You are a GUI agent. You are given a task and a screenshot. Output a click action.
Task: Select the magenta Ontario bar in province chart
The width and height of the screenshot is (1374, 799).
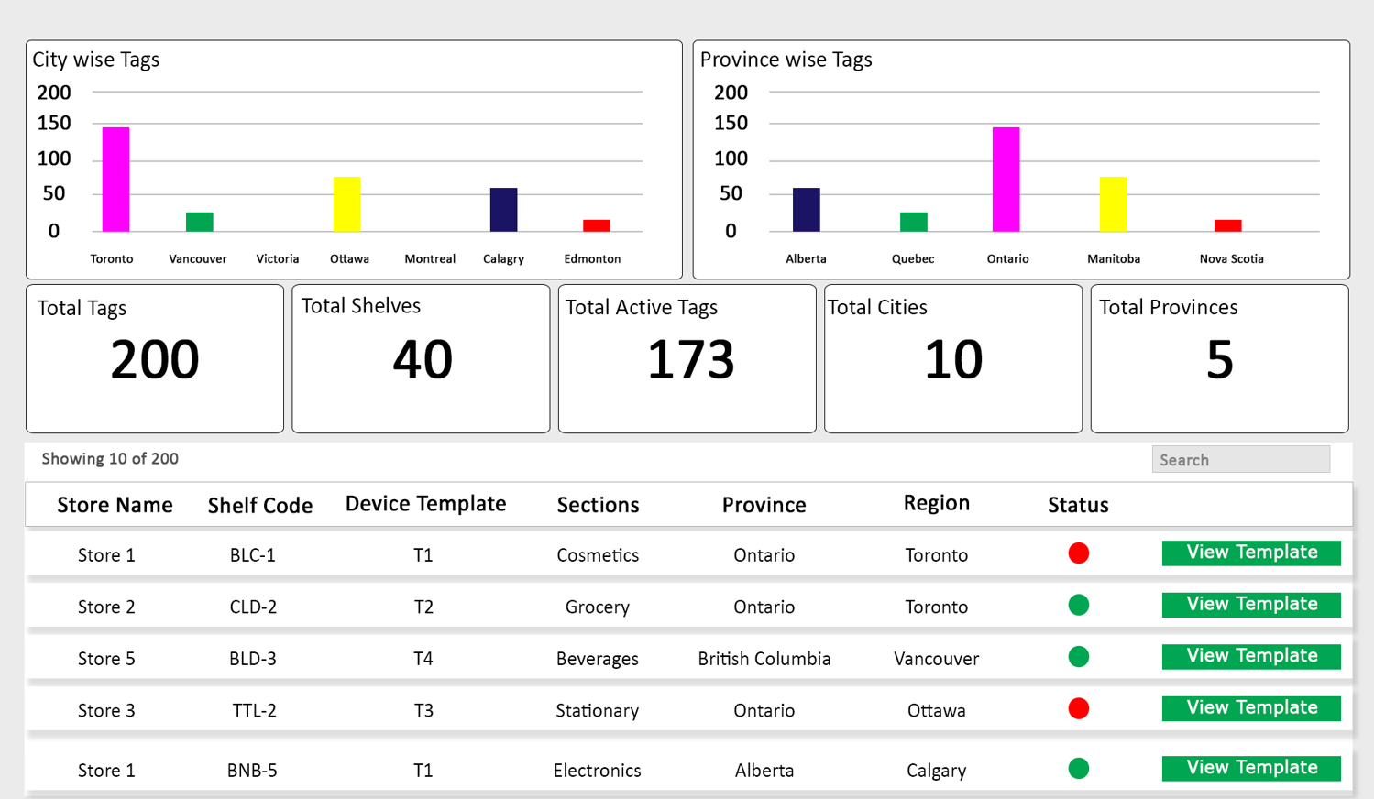coord(1006,180)
